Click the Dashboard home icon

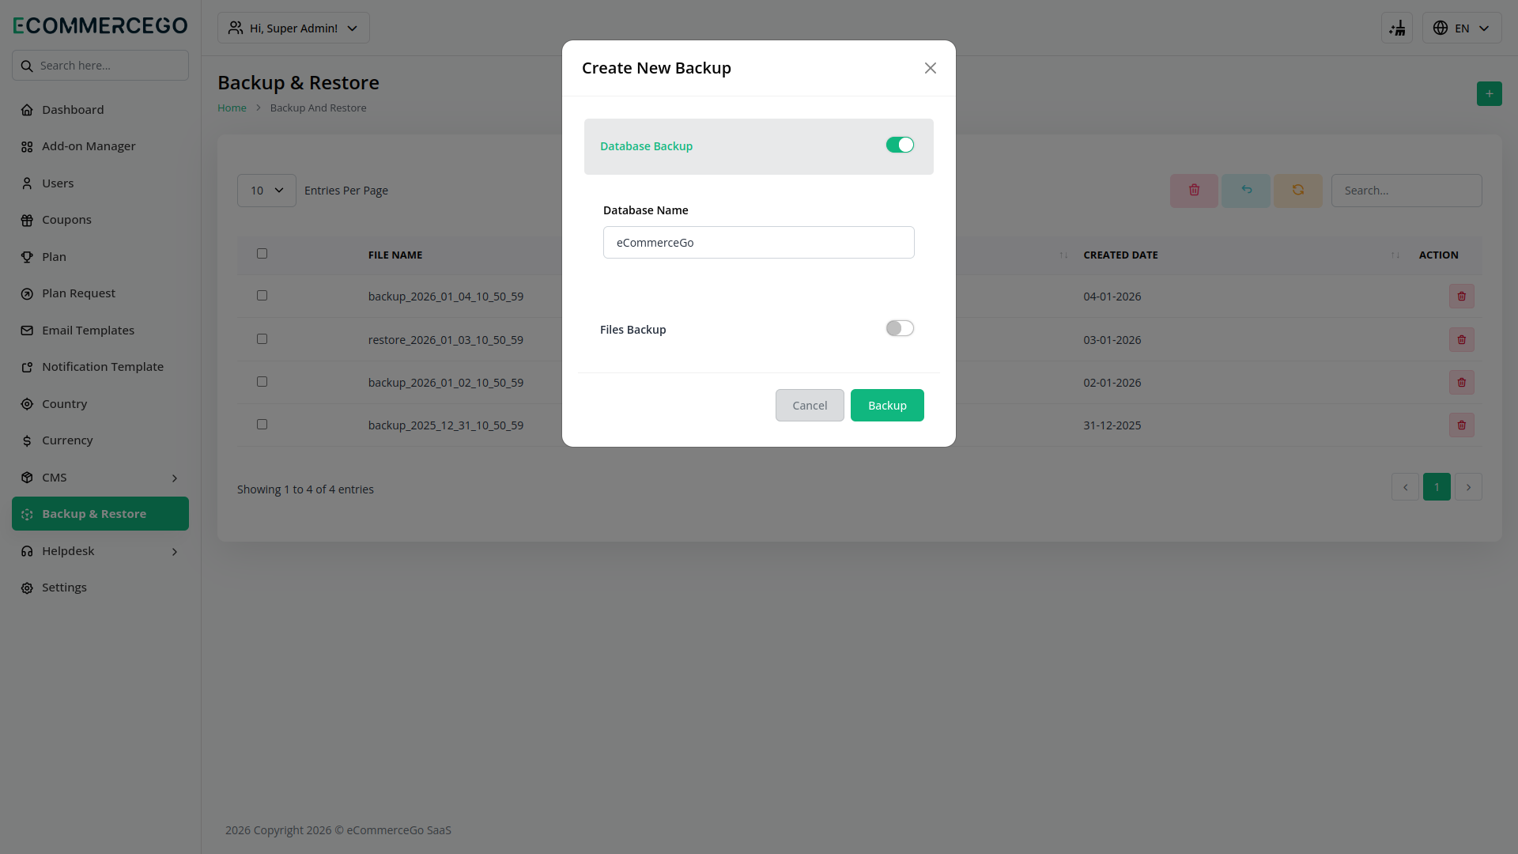(27, 110)
